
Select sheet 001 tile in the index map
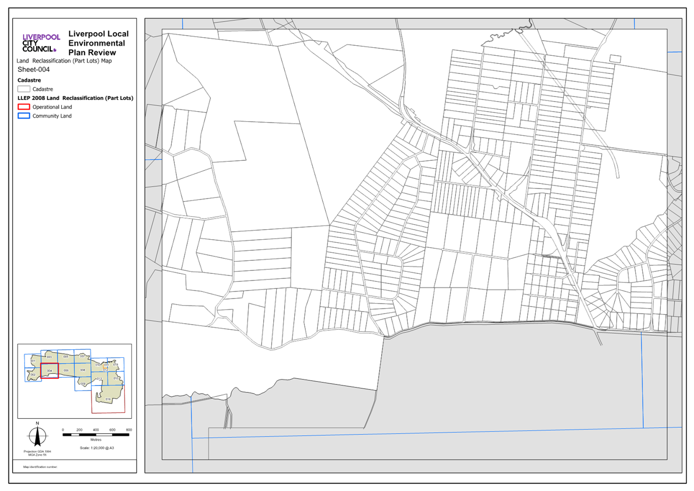(33, 361)
